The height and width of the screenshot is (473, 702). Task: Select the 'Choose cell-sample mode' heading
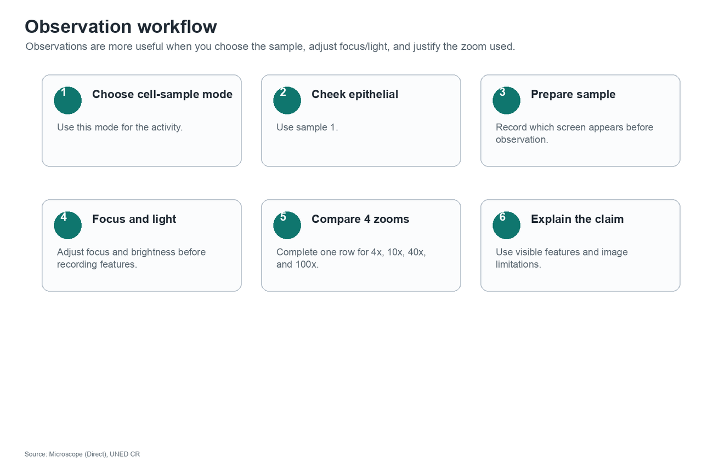[162, 94]
